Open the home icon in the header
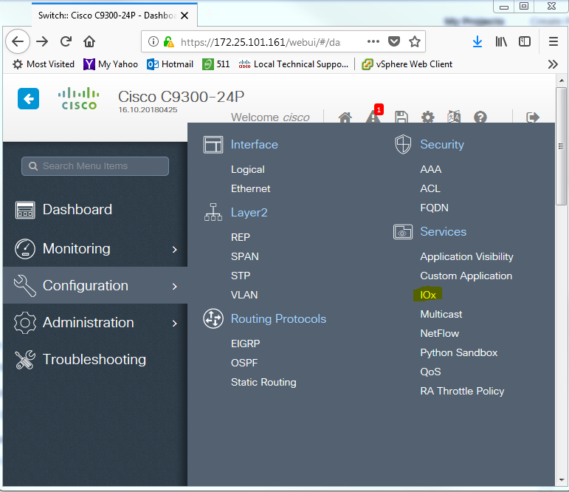The width and height of the screenshot is (569, 492). tap(344, 117)
